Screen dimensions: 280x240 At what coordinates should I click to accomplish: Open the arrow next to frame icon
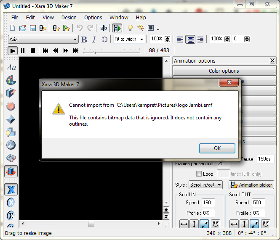(x=158, y=29)
